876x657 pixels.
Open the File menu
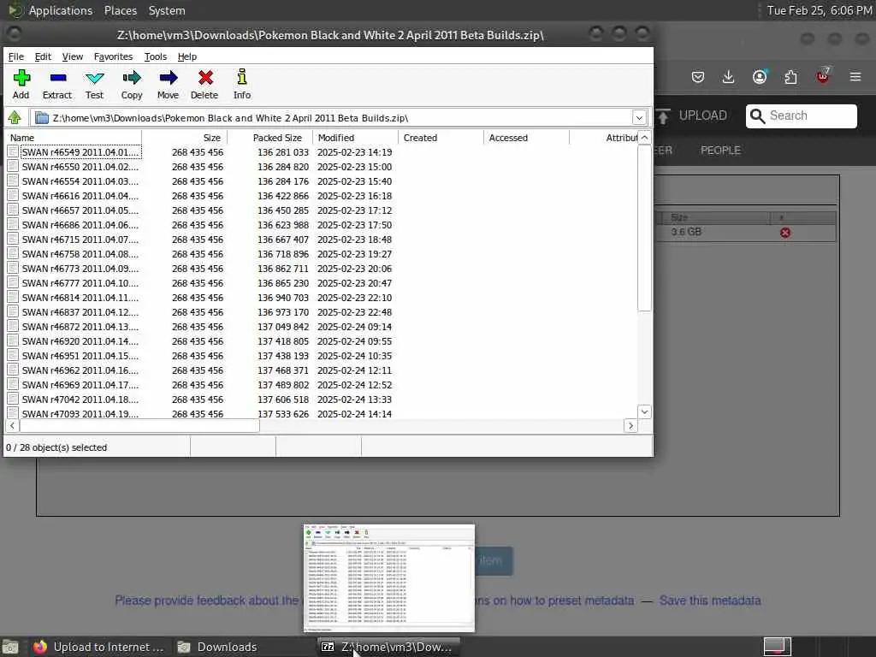15,56
